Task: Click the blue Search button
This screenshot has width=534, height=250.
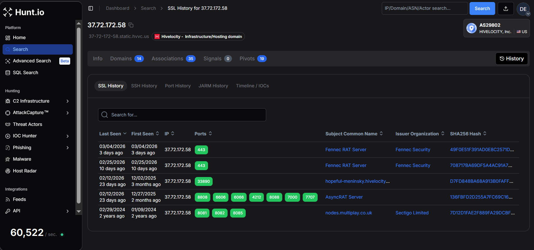Action: [482, 9]
